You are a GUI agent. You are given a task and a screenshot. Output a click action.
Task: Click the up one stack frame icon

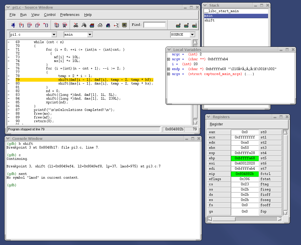186,25
